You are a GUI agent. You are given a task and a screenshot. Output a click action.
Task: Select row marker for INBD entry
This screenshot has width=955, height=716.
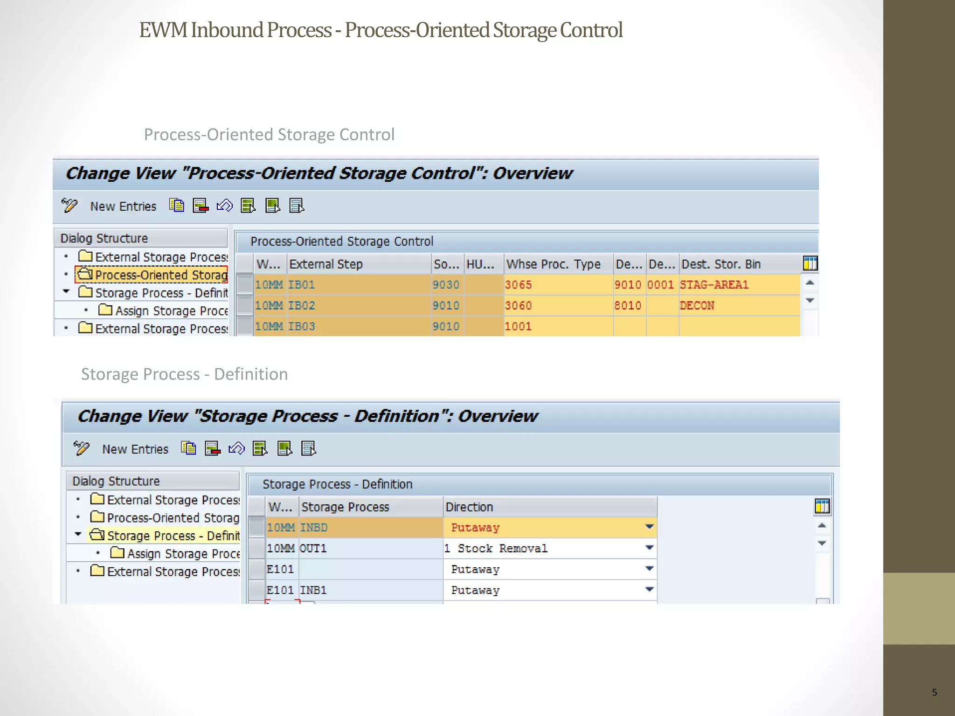point(256,527)
